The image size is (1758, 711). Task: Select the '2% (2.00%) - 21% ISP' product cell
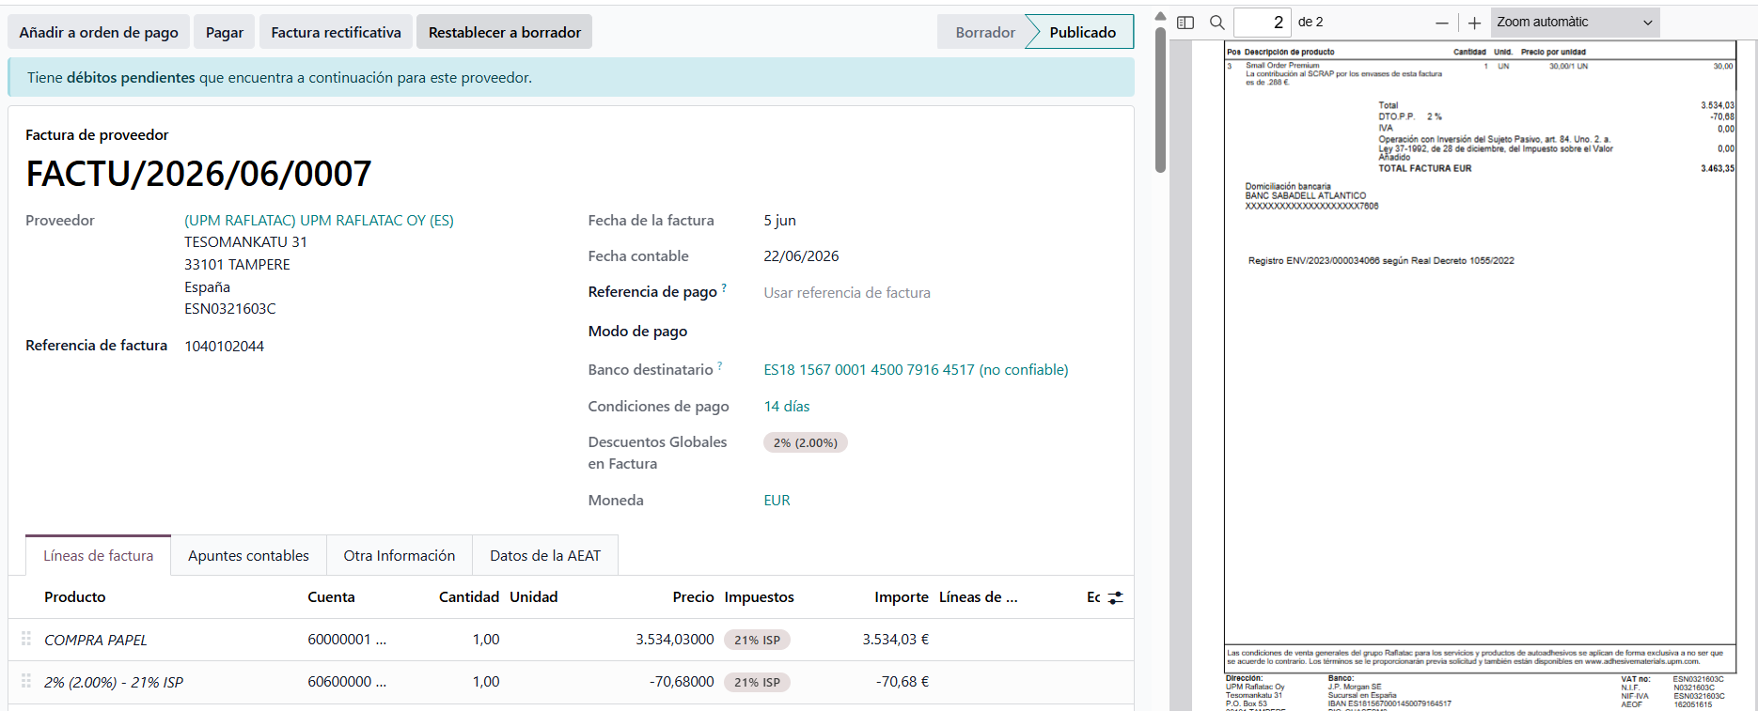click(114, 682)
